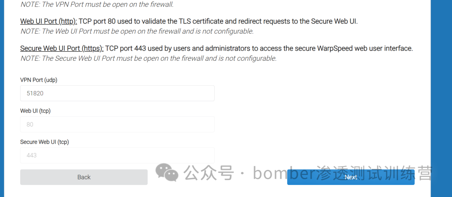This screenshot has width=452, height=197.
Task: Click the underlined 'Secure Web UI Port (https):' heading
Action: coord(62,49)
